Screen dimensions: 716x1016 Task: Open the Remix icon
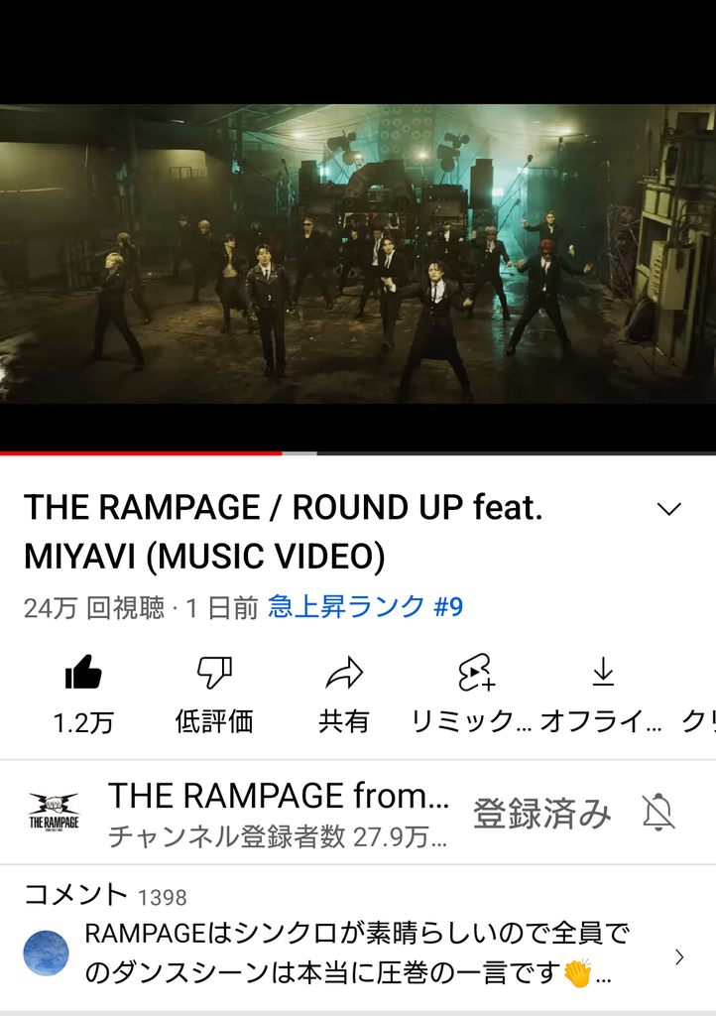(x=476, y=673)
